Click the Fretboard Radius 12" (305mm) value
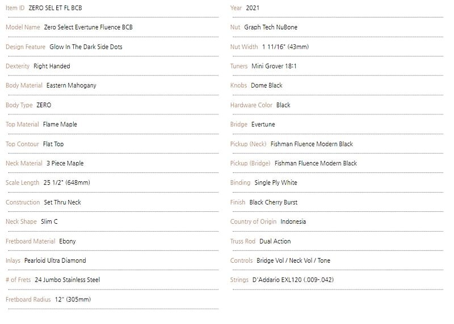The height and width of the screenshot is (324, 454). (72, 300)
